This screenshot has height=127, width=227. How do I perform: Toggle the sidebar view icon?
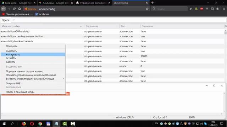[x=212, y=9]
